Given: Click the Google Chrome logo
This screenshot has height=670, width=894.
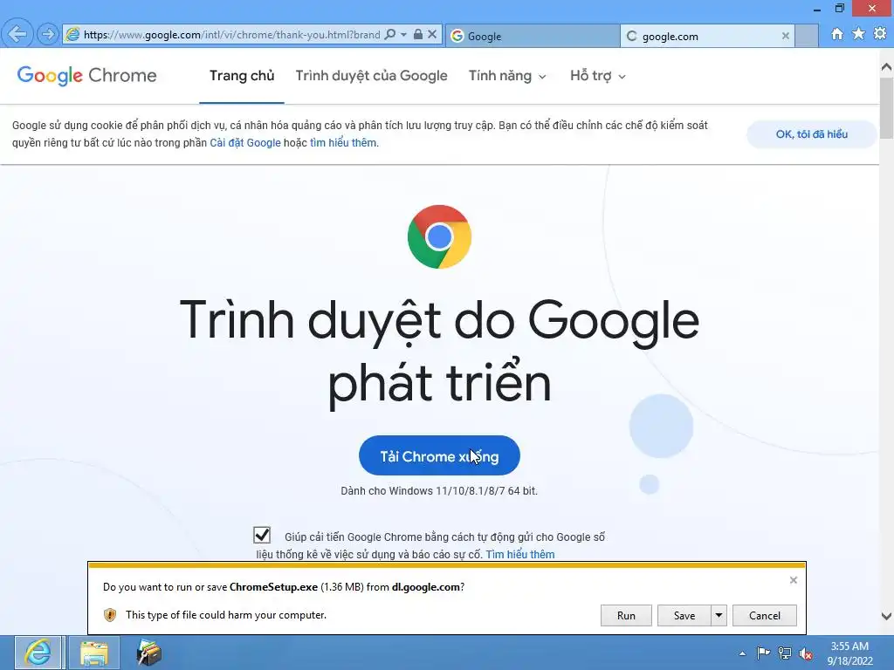Looking at the screenshot, I should [86, 75].
